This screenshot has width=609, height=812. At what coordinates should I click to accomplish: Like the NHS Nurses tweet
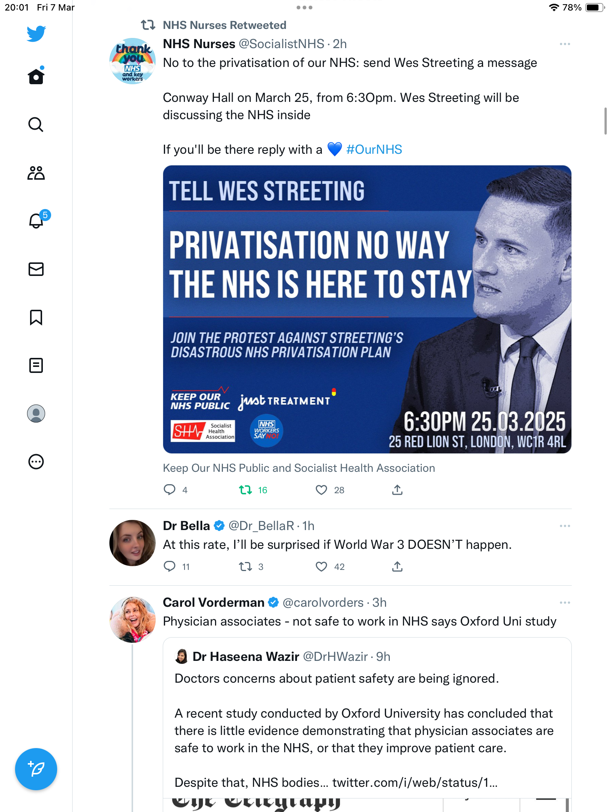pyautogui.click(x=321, y=490)
